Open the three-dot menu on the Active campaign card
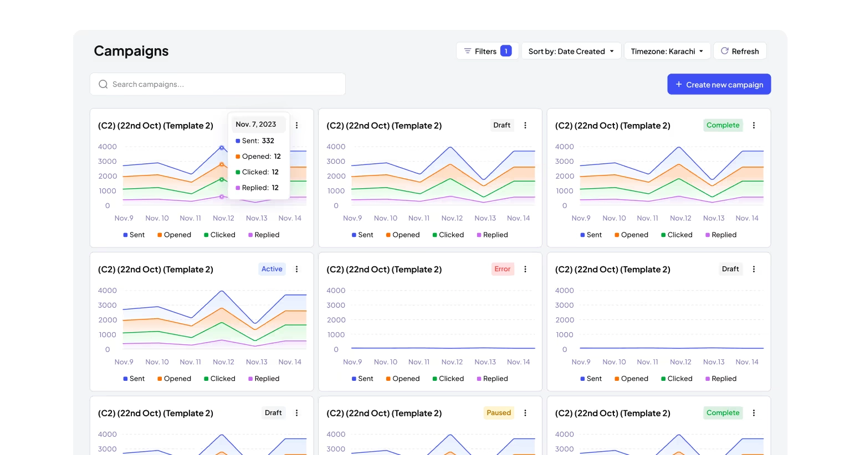The image size is (860, 455). click(x=297, y=269)
